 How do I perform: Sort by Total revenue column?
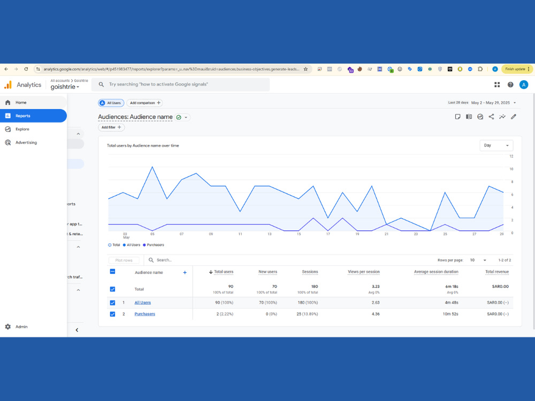(497, 272)
